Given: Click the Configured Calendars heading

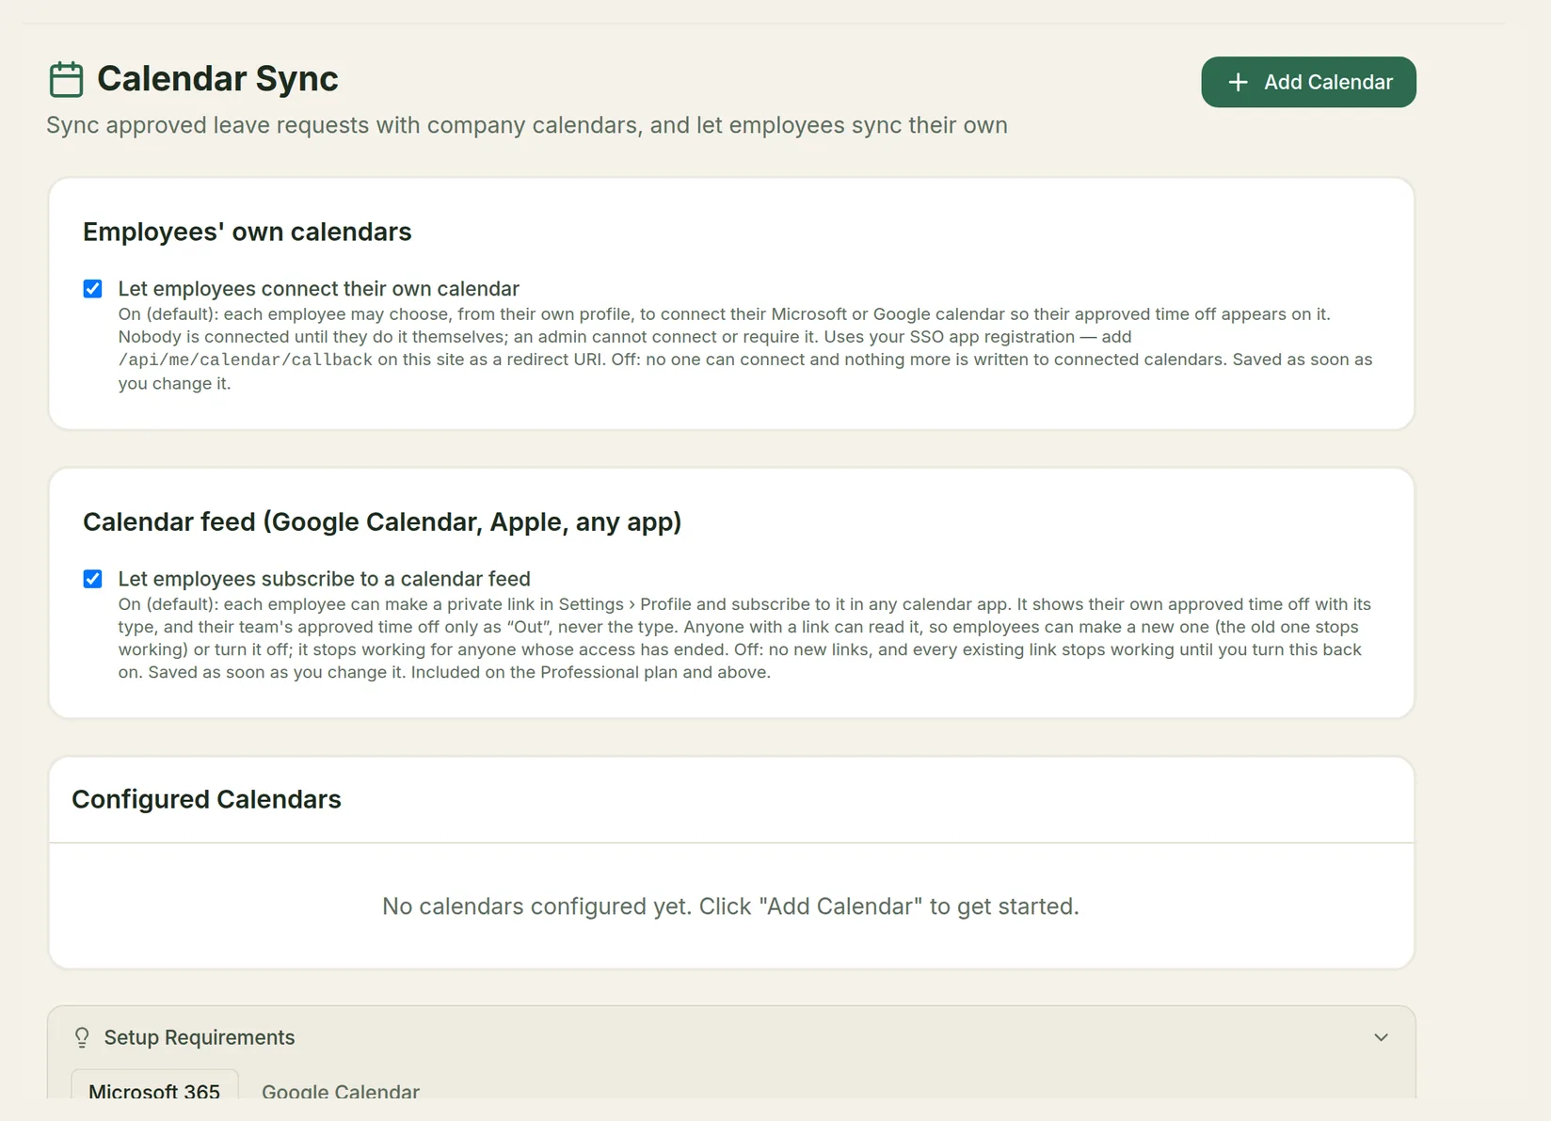Looking at the screenshot, I should (206, 799).
